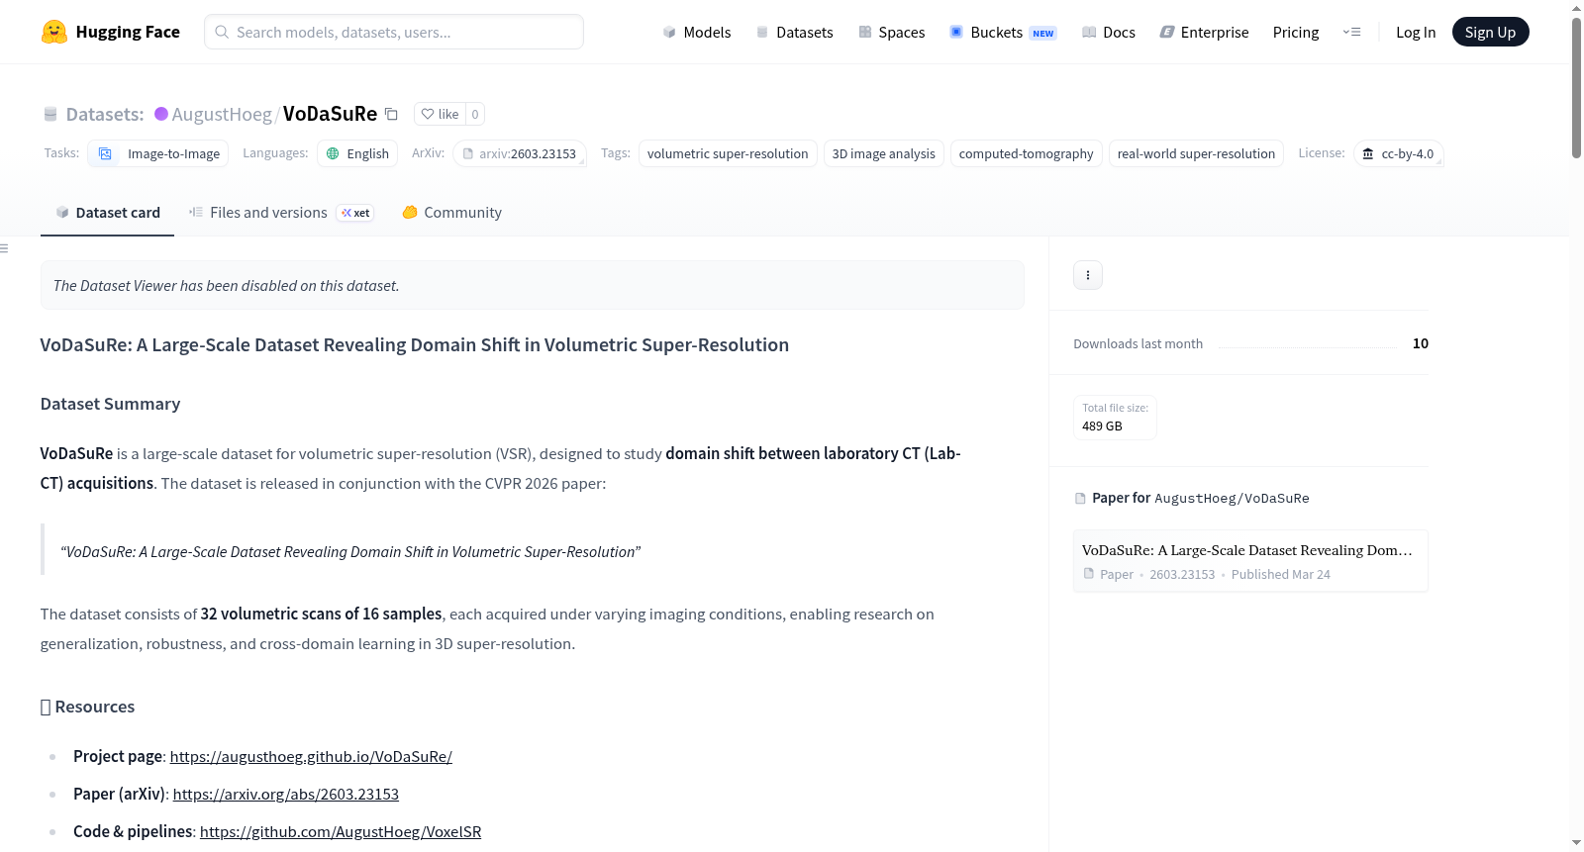Click the Hugging Face emoji logo
Screen dimensions: 1584x852
(x=54, y=32)
